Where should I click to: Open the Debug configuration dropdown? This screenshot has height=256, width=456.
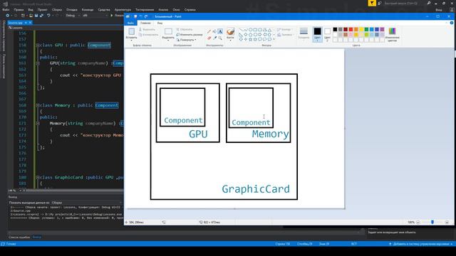click(73, 16)
